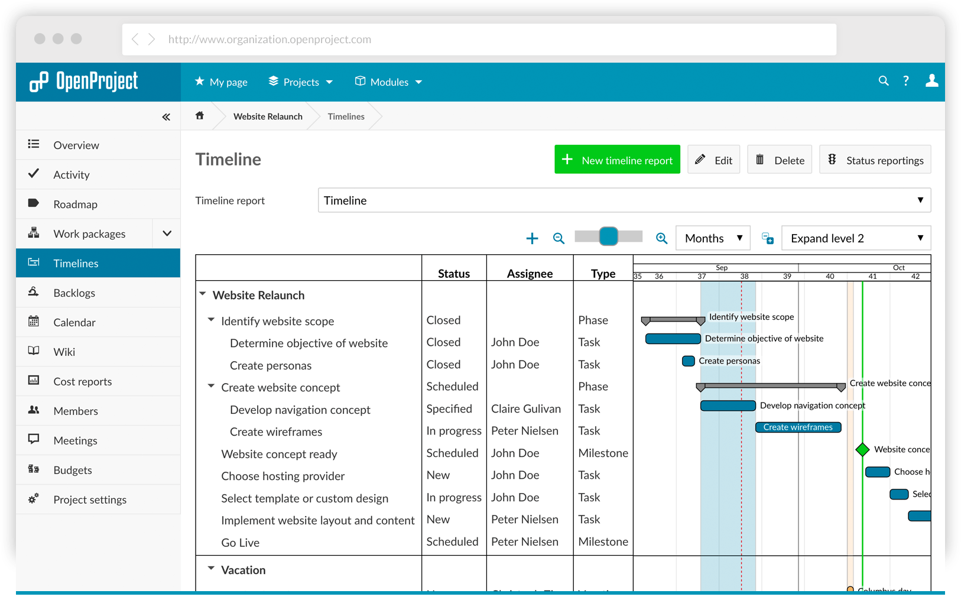Image resolution: width=961 pixels, height=613 pixels.
Task: Click the home icon in the breadcrumb
Action: (x=200, y=116)
